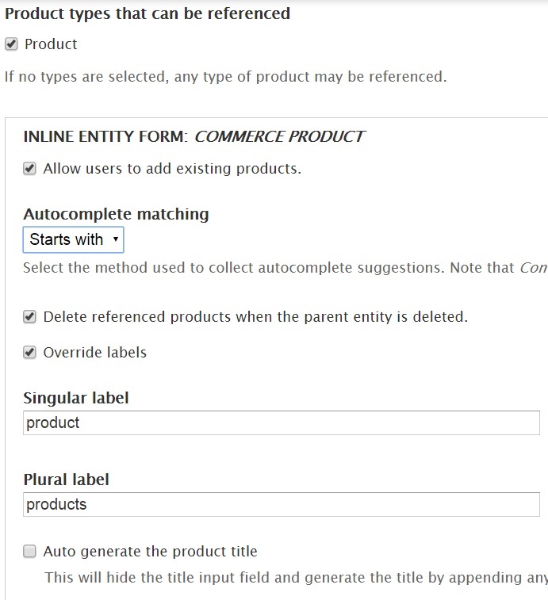This screenshot has height=600, width=548.
Task: Click the arrow on 'Starts with' select
Action: coord(115,239)
